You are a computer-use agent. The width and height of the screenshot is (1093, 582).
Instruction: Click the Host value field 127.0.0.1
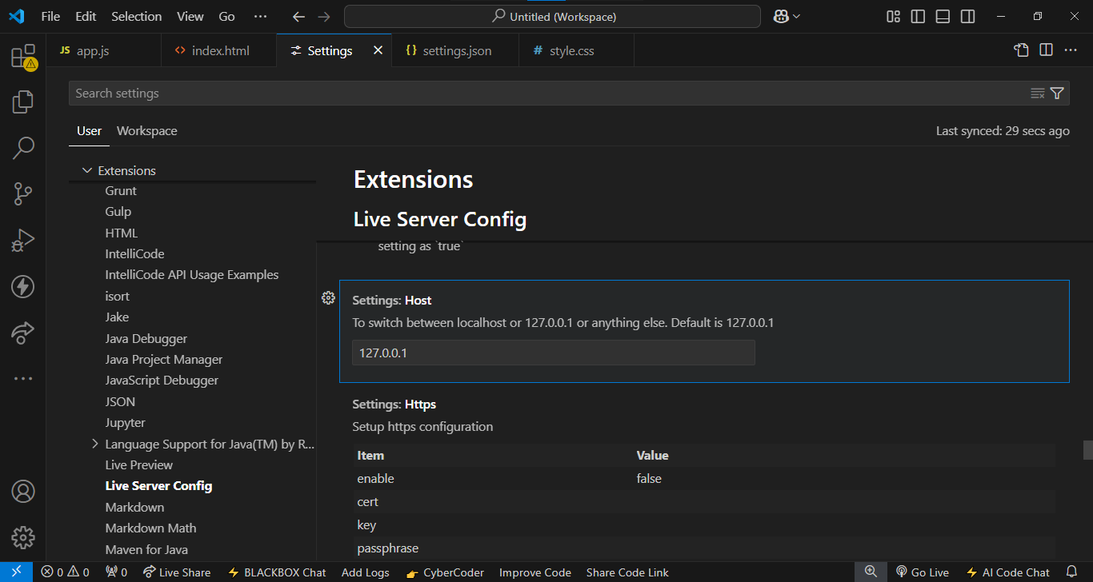(554, 353)
